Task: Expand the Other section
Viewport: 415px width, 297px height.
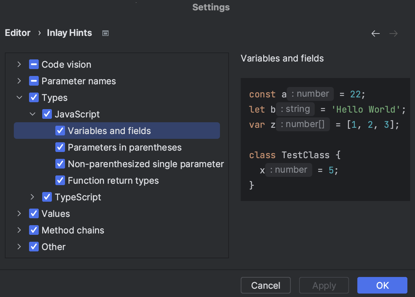Action: (19, 247)
